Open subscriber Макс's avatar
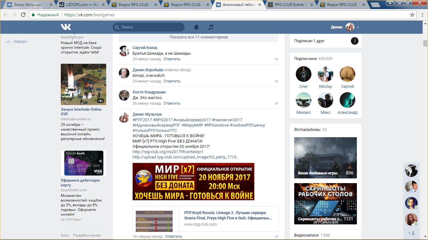This screenshot has height=240, width=428. click(x=326, y=100)
